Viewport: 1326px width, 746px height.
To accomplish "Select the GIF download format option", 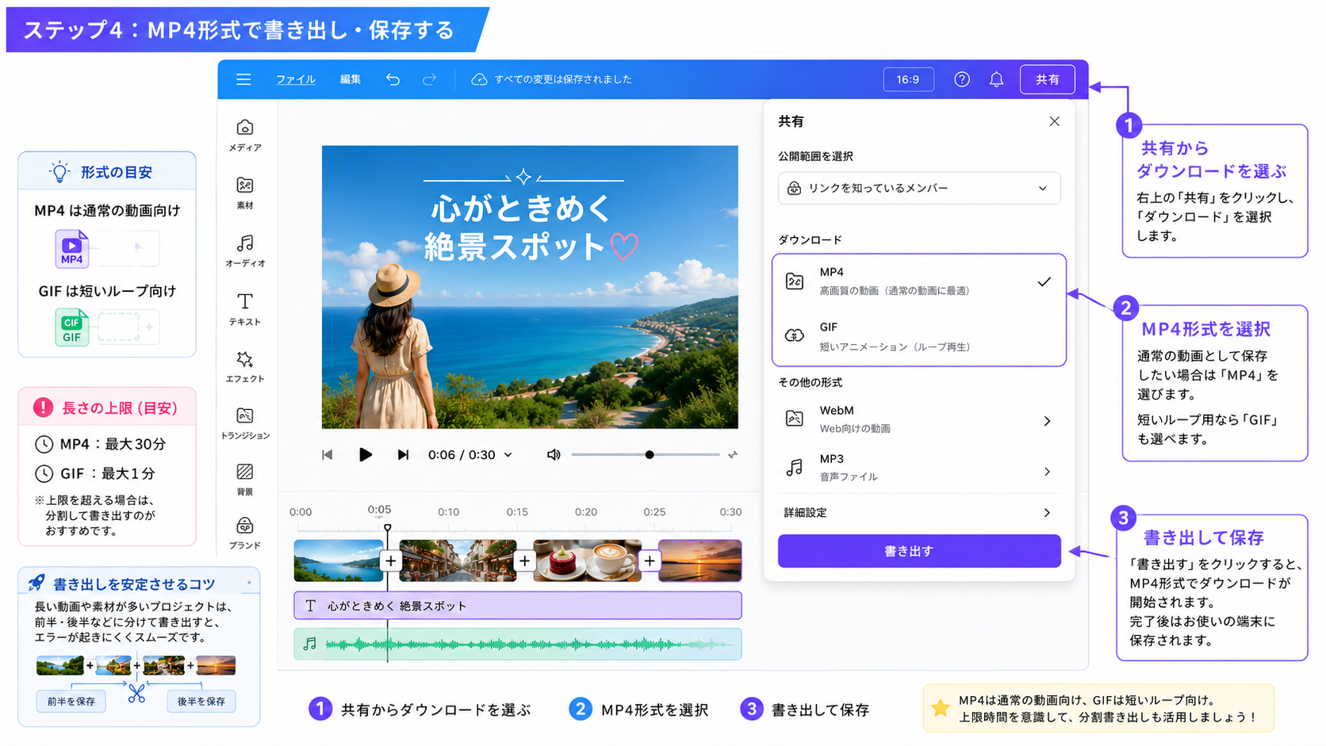I will coord(919,336).
